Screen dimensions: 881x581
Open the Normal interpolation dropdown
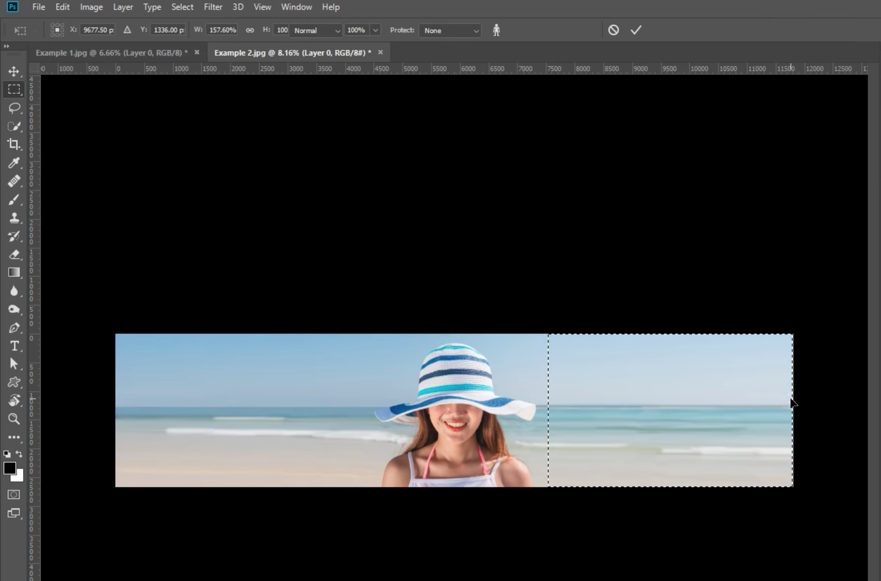[x=316, y=31]
